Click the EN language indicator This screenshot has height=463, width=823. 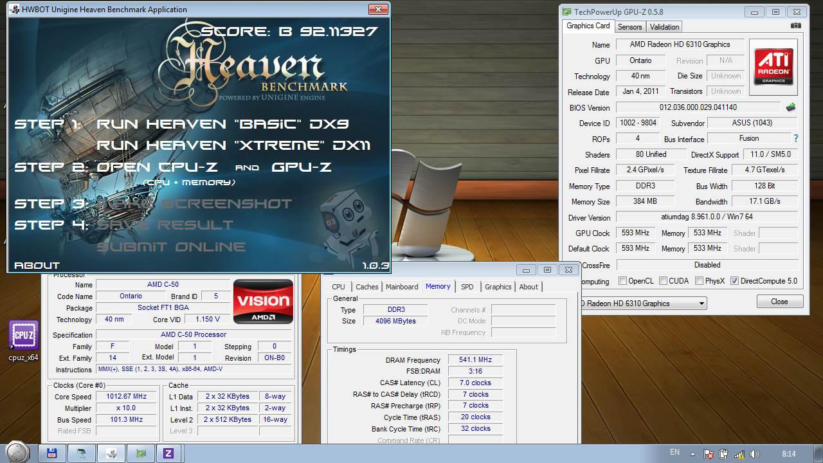tap(674, 453)
